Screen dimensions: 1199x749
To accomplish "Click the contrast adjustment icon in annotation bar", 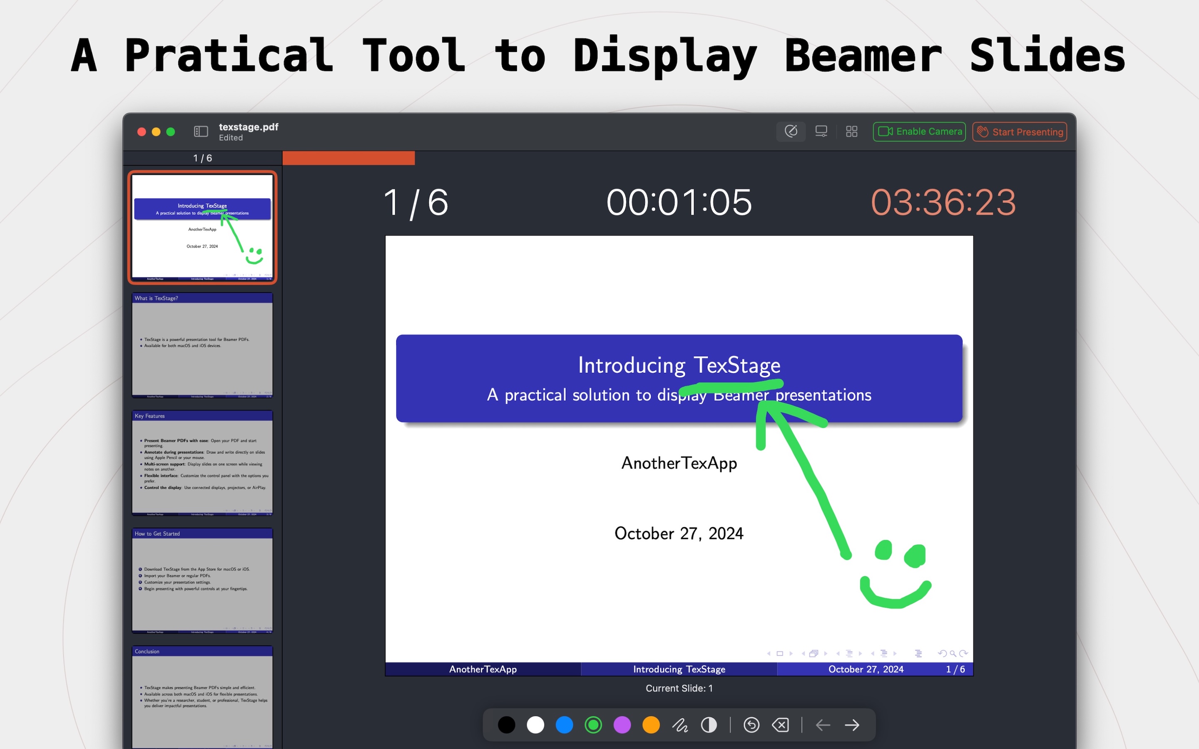I will click(x=709, y=724).
